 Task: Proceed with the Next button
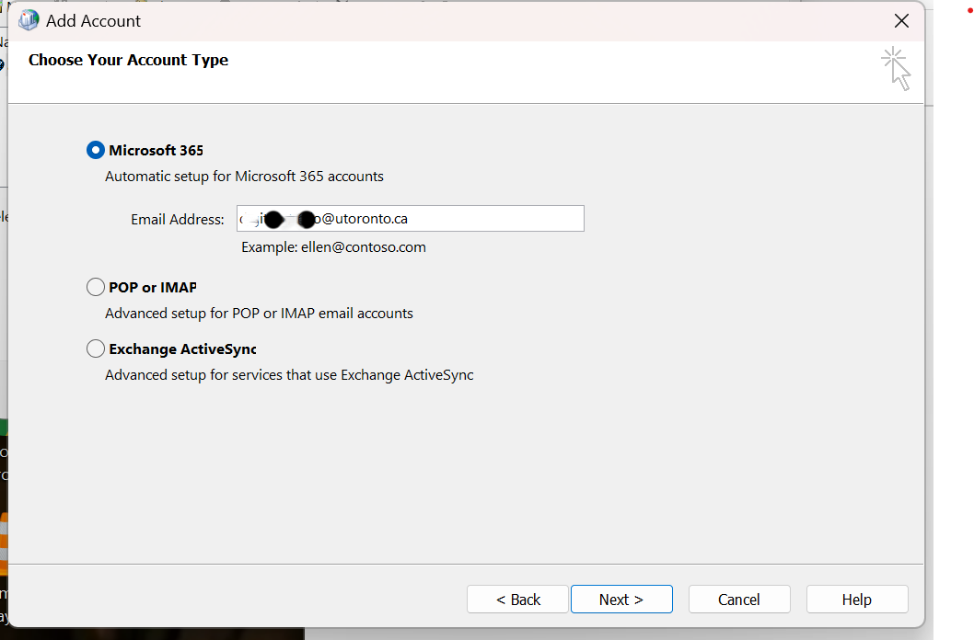coord(621,600)
